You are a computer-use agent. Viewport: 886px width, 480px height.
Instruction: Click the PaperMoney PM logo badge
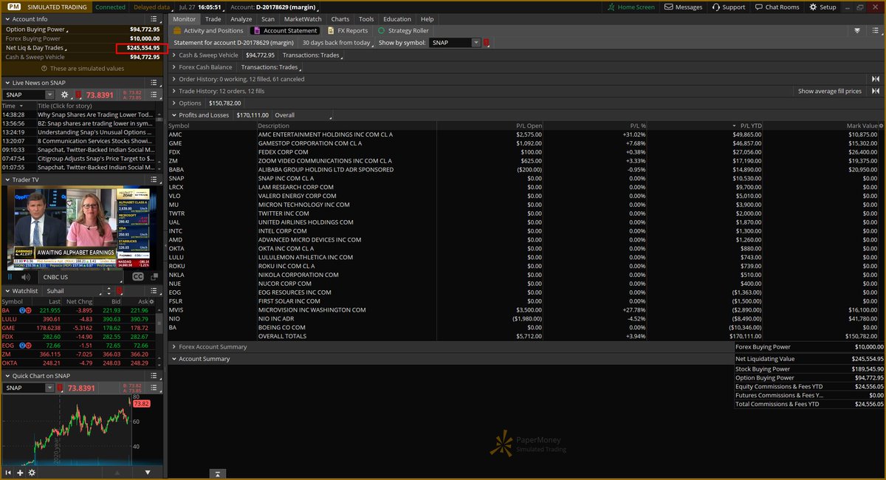click(x=13, y=7)
